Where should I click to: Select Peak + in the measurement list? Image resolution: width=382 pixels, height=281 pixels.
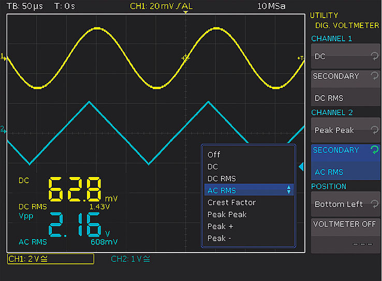pyautogui.click(x=220, y=226)
